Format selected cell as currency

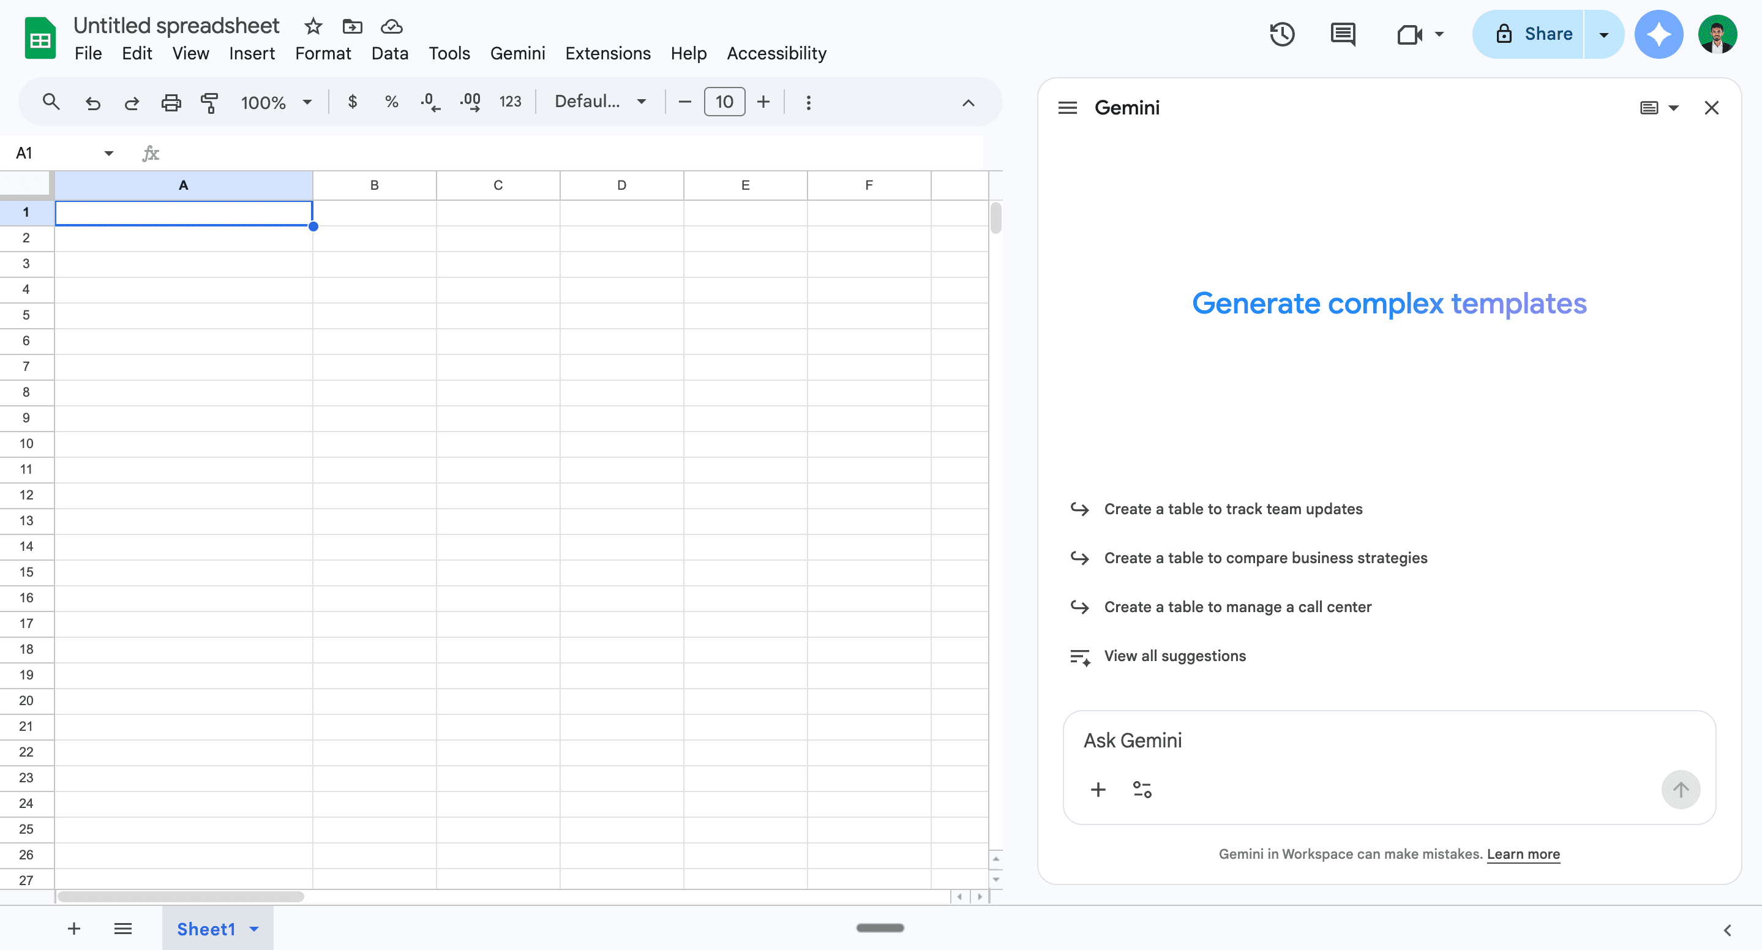[352, 102]
